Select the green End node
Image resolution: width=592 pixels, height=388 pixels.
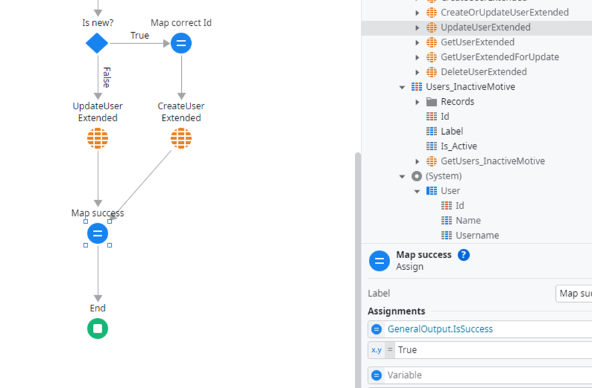pos(98,328)
